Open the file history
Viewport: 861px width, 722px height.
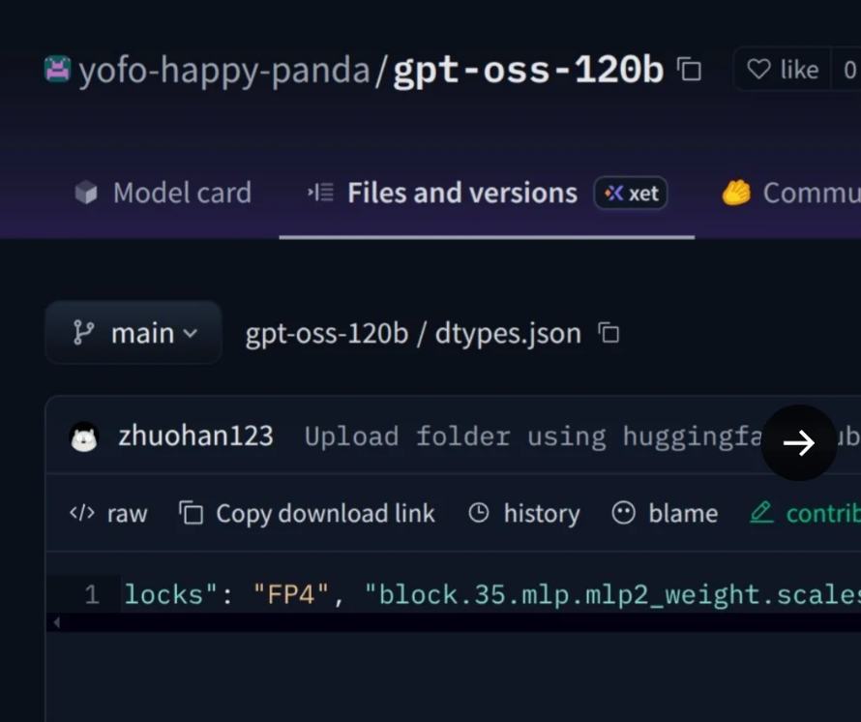(524, 513)
